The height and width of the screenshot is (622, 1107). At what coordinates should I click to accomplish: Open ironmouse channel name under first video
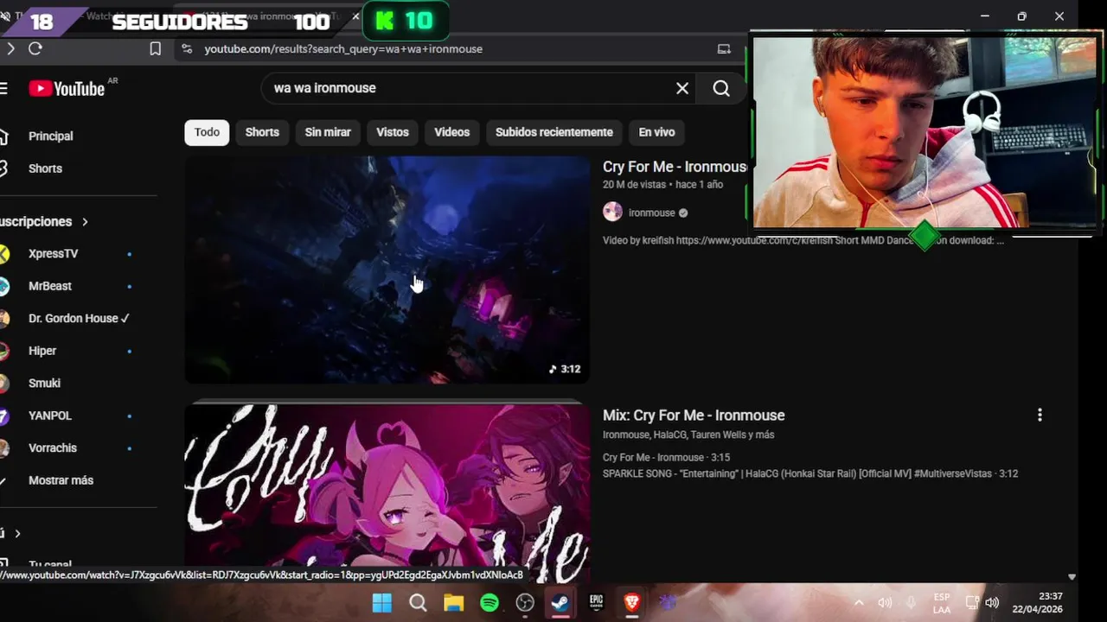pyautogui.click(x=652, y=213)
